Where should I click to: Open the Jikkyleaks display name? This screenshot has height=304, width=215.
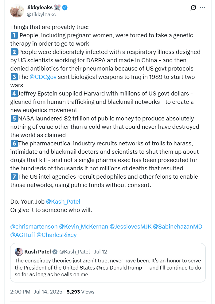pyautogui.click(x=40, y=7)
